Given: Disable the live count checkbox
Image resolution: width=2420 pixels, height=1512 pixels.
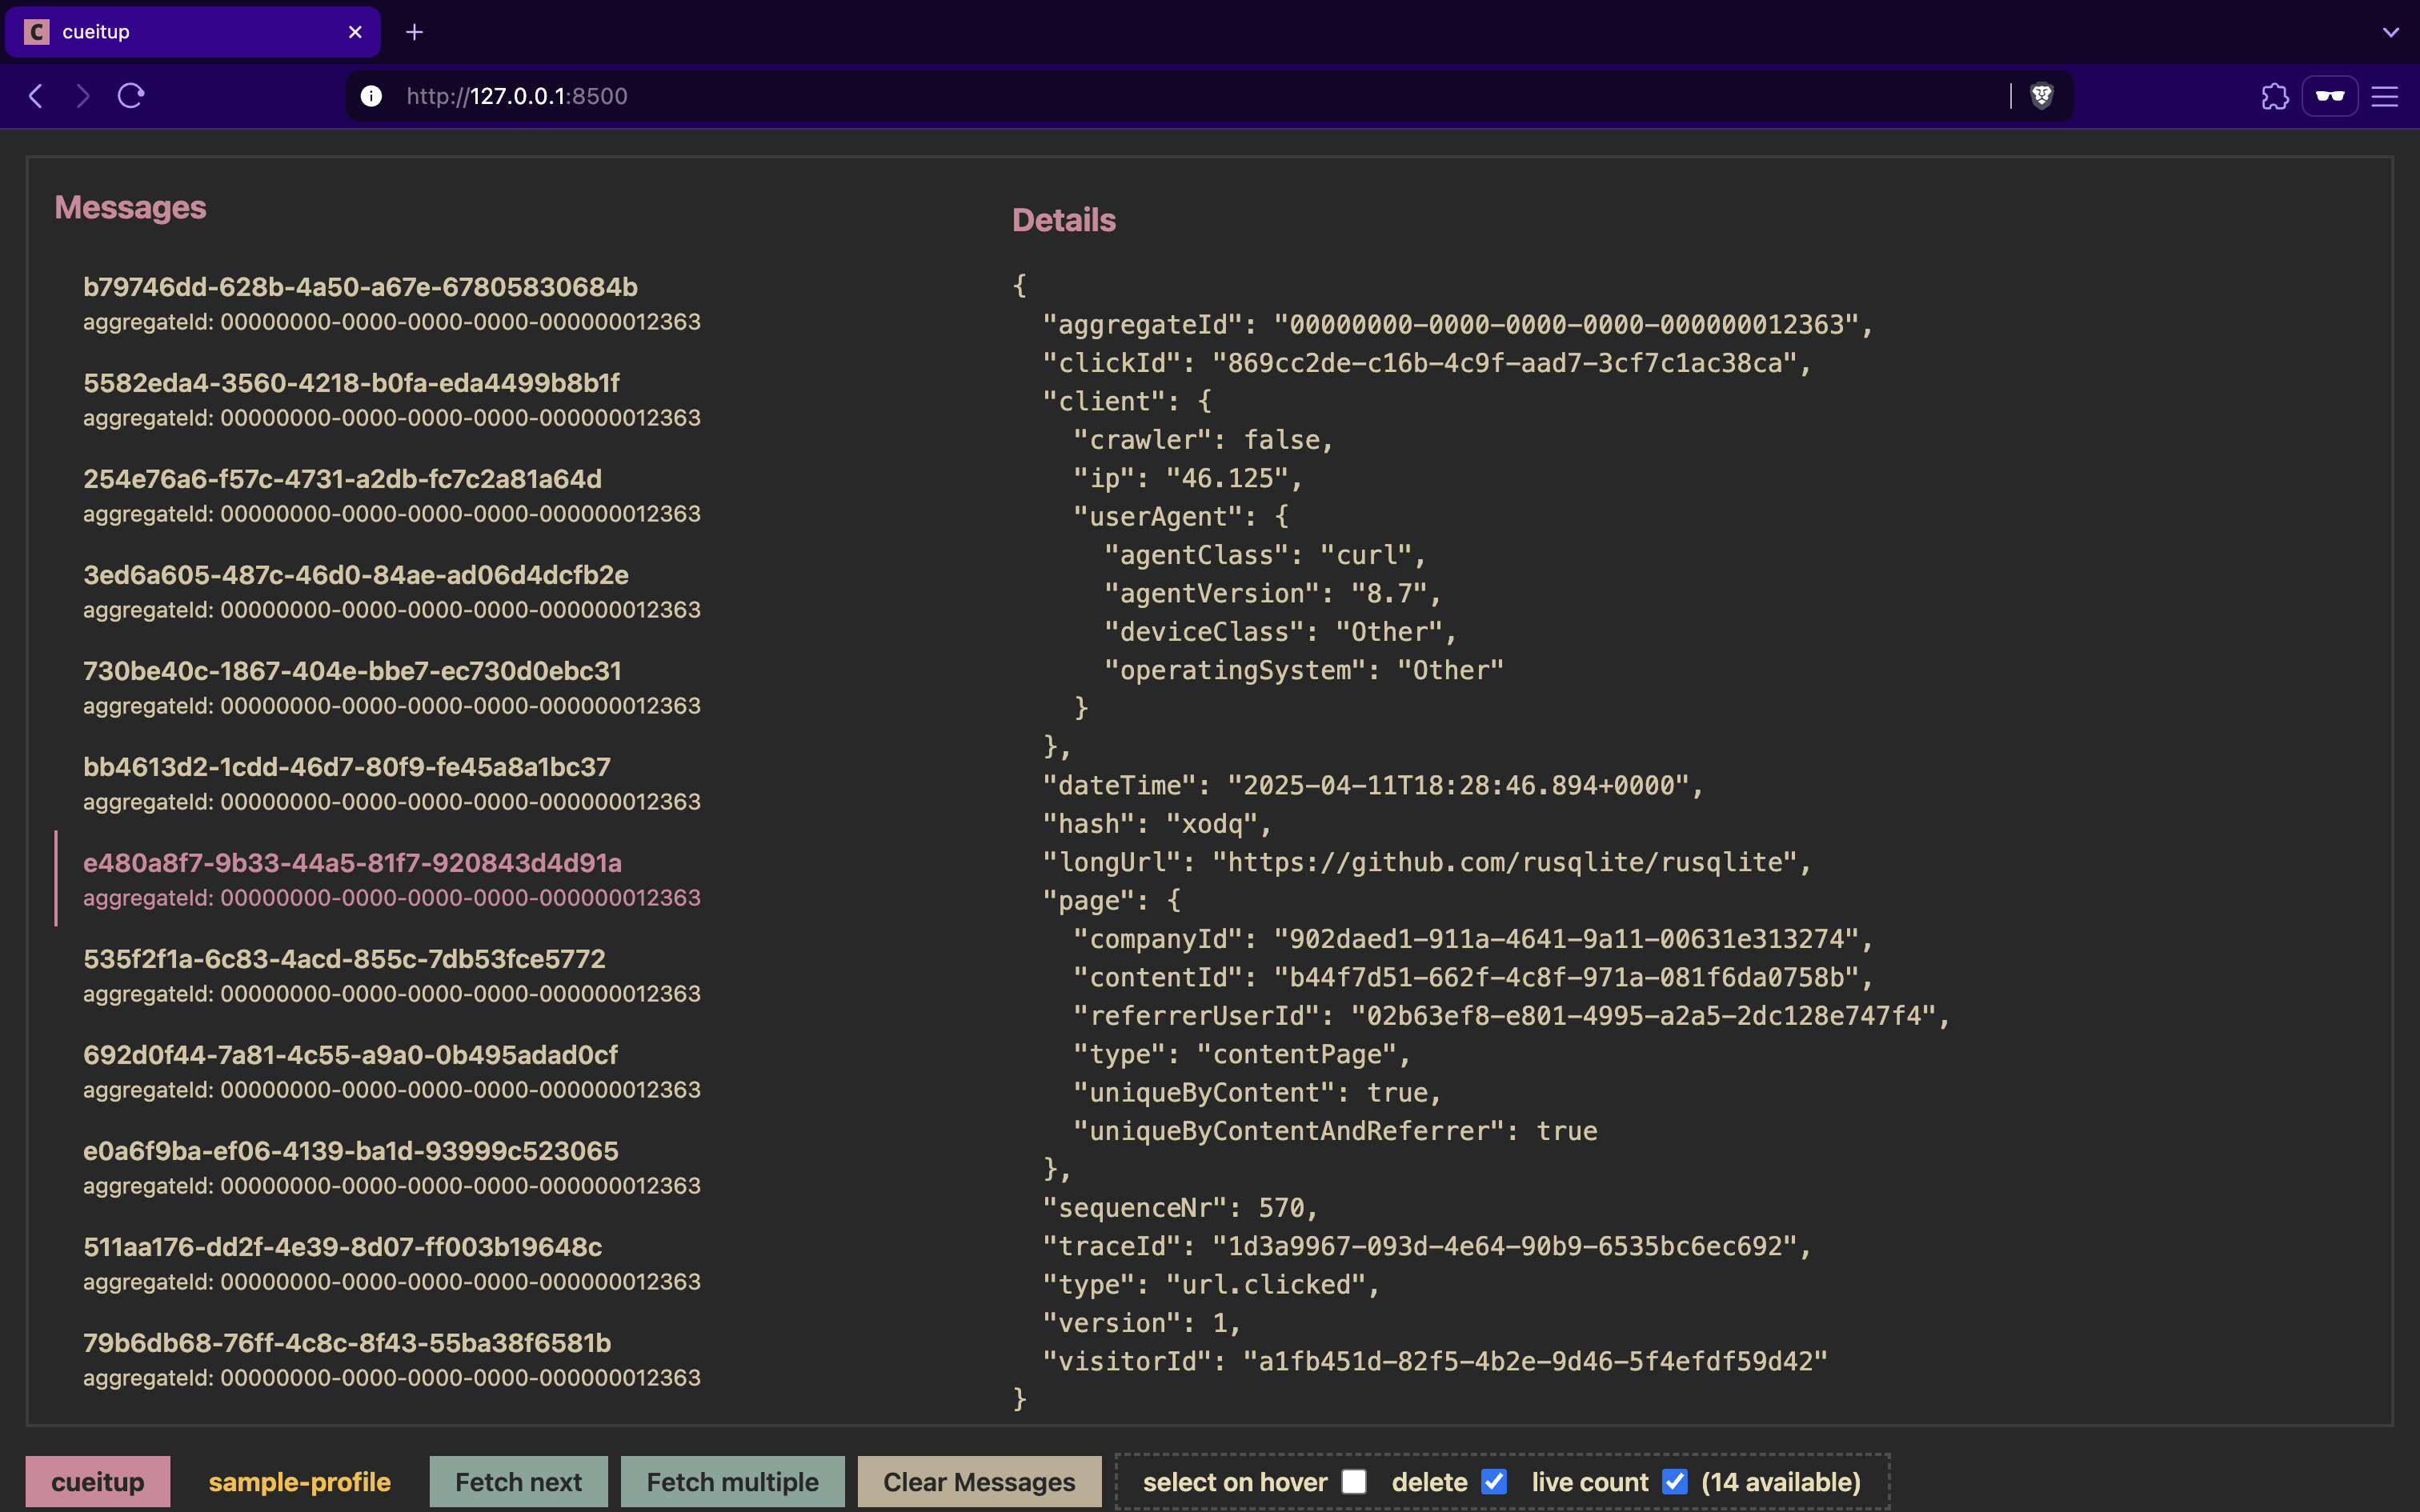Looking at the screenshot, I should pyautogui.click(x=1675, y=1481).
